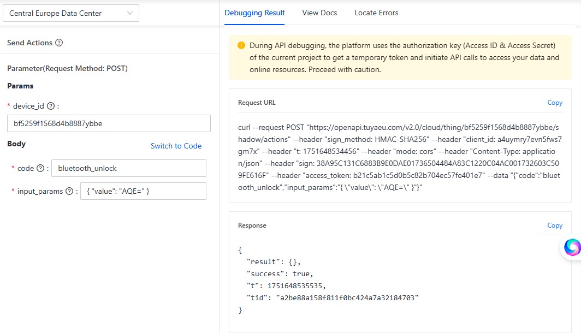
Task: Click the Response section label
Action: coord(252,225)
